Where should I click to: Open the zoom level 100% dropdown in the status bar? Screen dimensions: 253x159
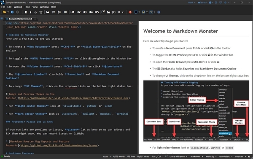click(107, 156)
